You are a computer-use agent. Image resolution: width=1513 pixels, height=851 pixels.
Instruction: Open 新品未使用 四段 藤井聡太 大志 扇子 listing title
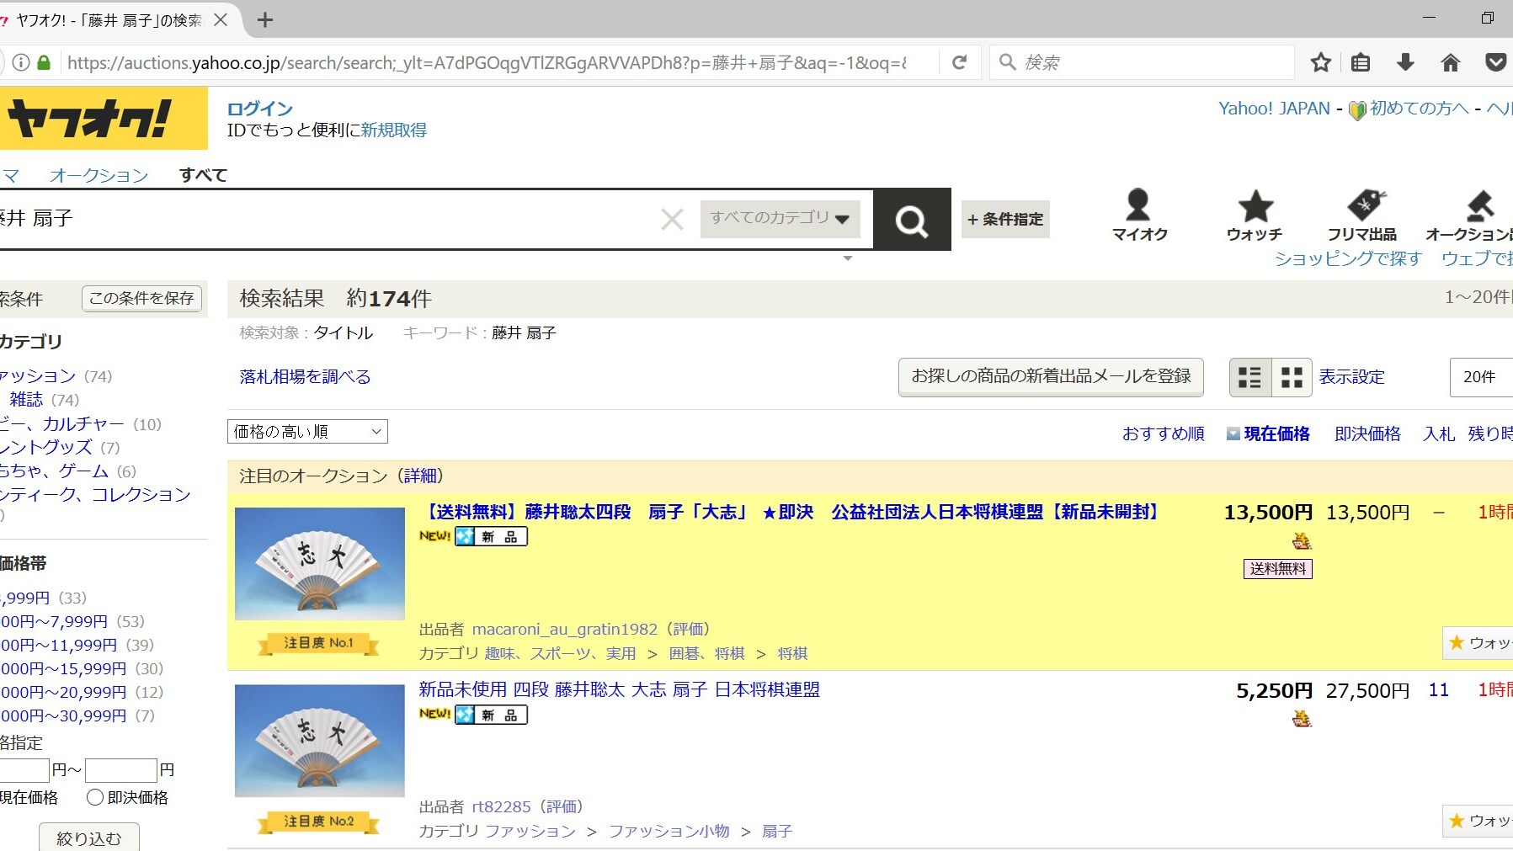[x=619, y=689]
